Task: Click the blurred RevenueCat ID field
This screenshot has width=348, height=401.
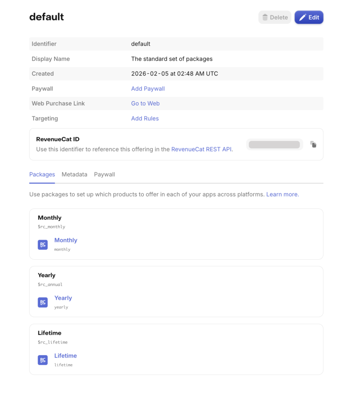Action: tap(274, 145)
